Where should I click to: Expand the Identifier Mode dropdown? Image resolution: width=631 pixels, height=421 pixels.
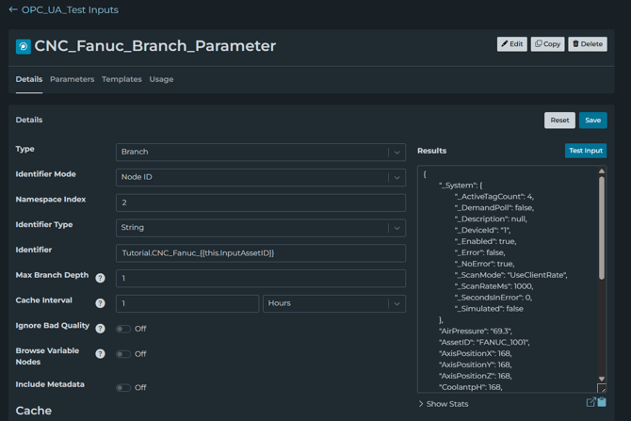[x=260, y=177]
